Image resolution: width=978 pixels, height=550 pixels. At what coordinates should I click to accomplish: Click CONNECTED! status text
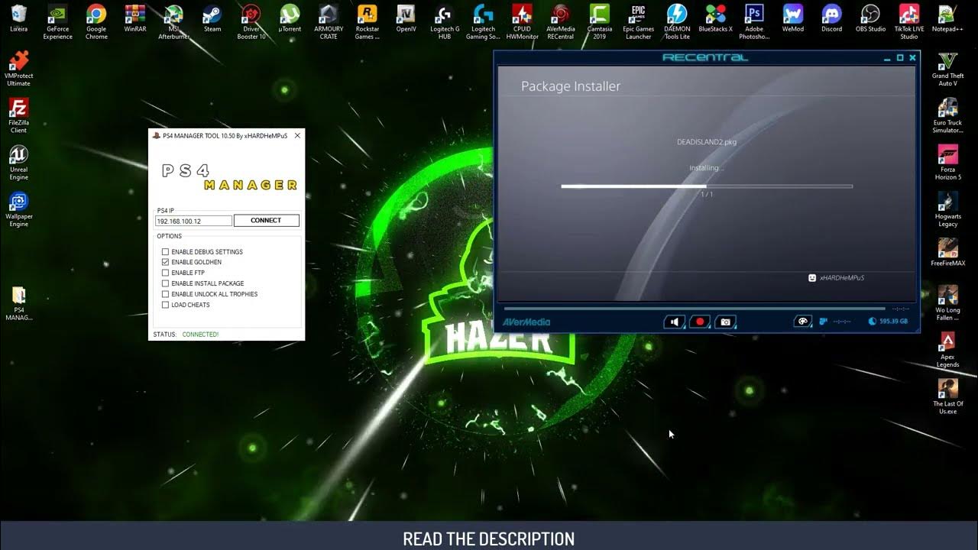(200, 335)
